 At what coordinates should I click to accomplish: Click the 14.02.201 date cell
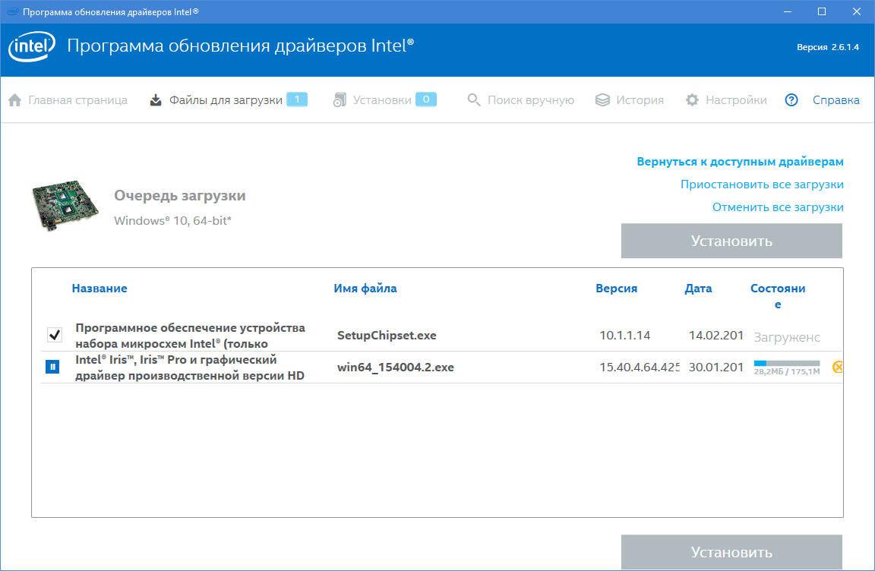[716, 335]
